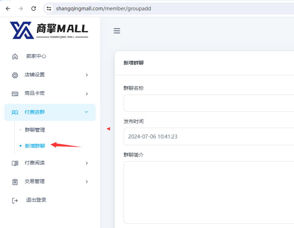Viewport: 294px width, 228px height.
Task: Open the 群聊管理 submenu item
Action: 35,130
